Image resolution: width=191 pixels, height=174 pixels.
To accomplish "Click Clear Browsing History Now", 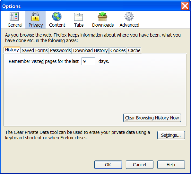I will [152, 118].
